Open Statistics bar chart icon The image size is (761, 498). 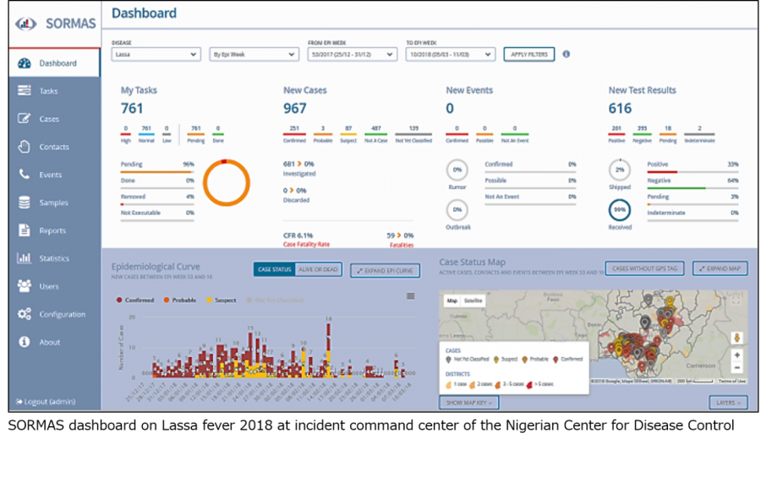click(x=25, y=258)
